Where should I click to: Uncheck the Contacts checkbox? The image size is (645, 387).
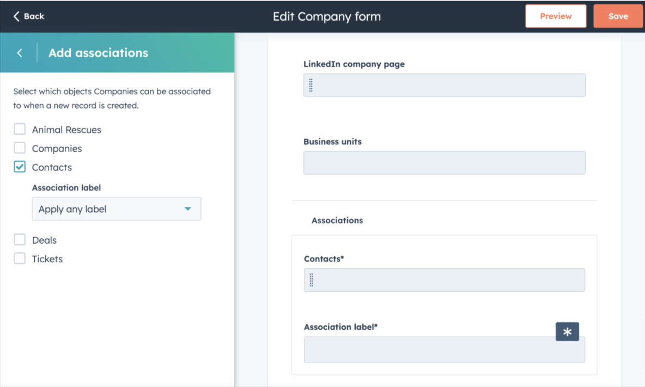(x=19, y=167)
